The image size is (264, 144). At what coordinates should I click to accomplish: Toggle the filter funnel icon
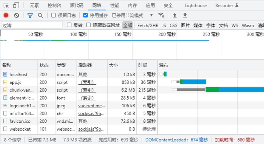point(30,16)
